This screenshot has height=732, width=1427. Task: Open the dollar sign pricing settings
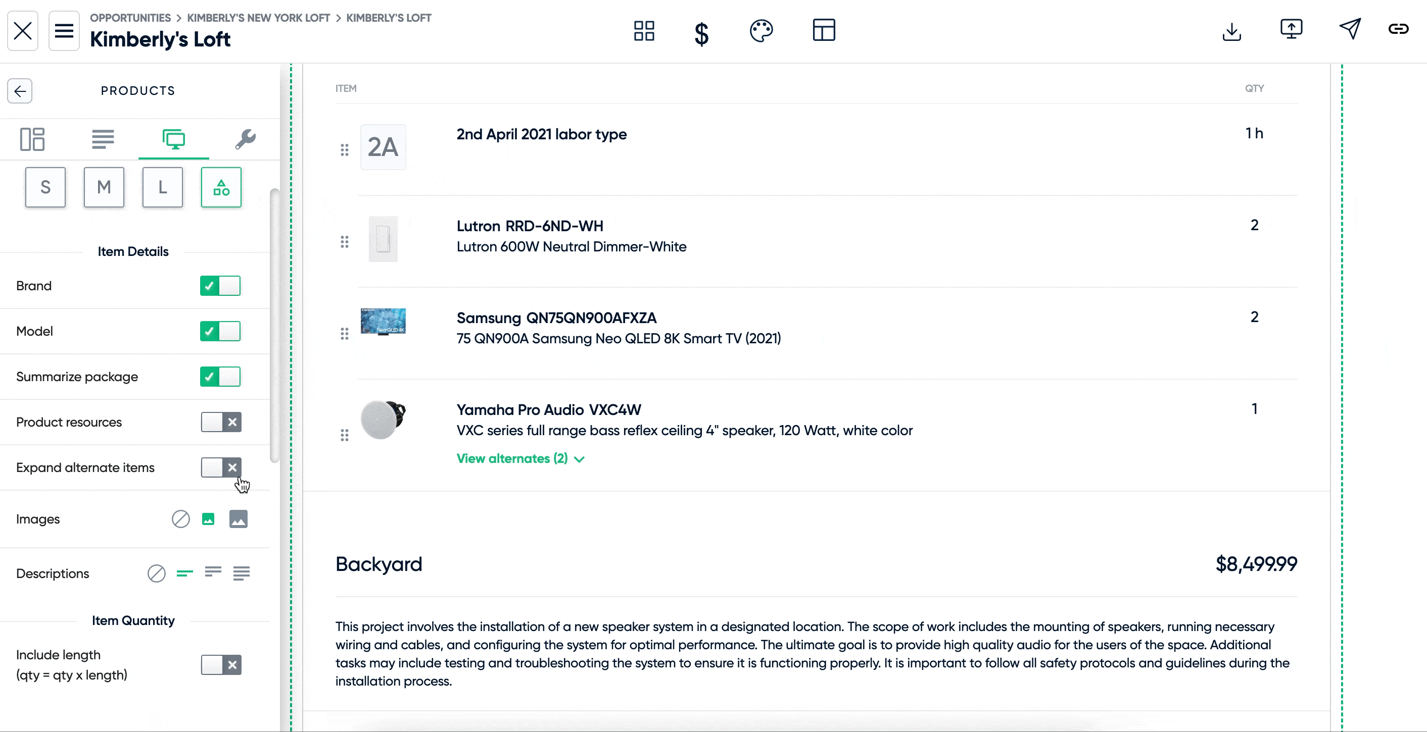point(701,33)
